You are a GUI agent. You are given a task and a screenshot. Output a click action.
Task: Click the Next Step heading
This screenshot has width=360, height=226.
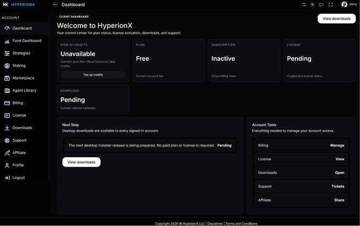70,125
